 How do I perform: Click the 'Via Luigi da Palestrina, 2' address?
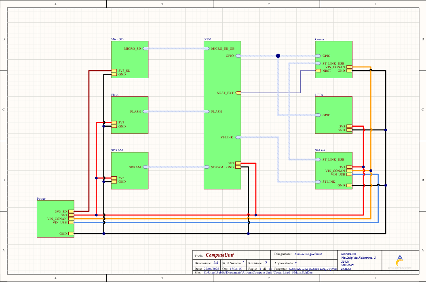(x=359, y=258)
